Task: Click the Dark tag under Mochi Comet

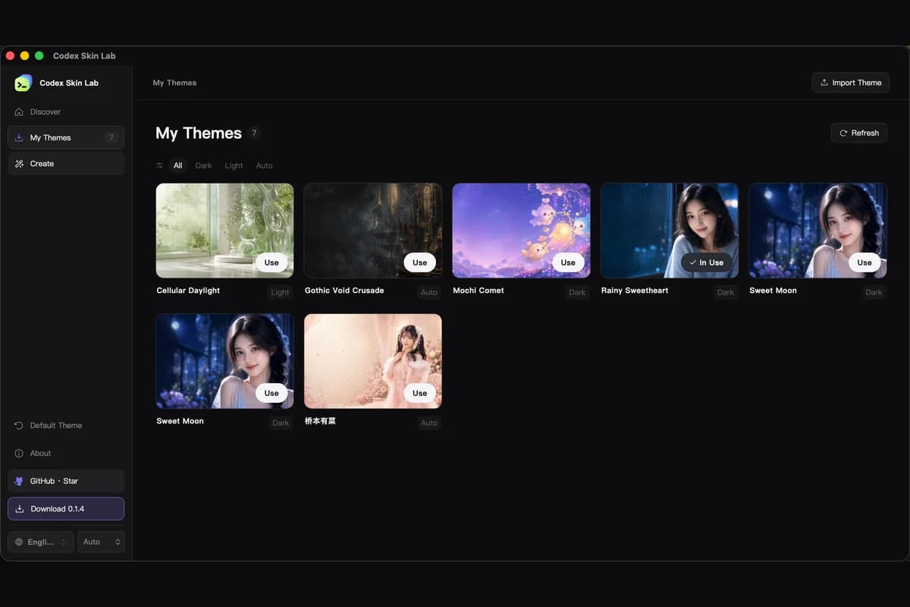Action: (x=577, y=292)
